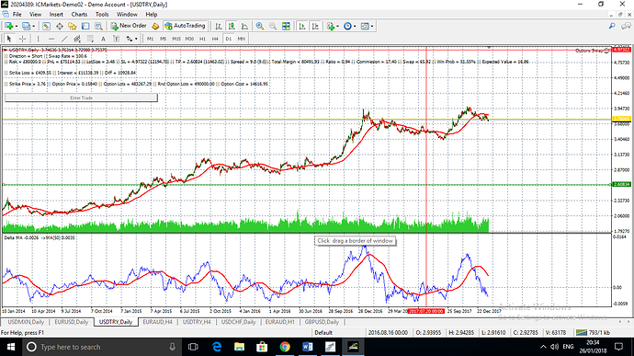Open Microsoft Word from the taskbar
The image size is (634, 356).
pyautogui.click(x=307, y=347)
